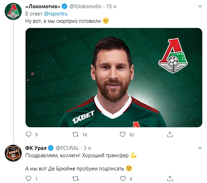The height and width of the screenshot is (183, 207).
Task: Open FC Ural tweet options chevron
Action: coord(200,148)
